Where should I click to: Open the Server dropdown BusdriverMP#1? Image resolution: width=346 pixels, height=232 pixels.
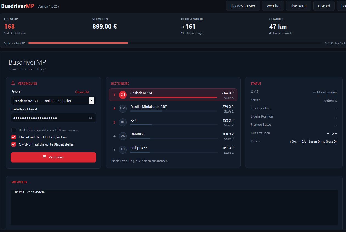pyautogui.click(x=54, y=101)
